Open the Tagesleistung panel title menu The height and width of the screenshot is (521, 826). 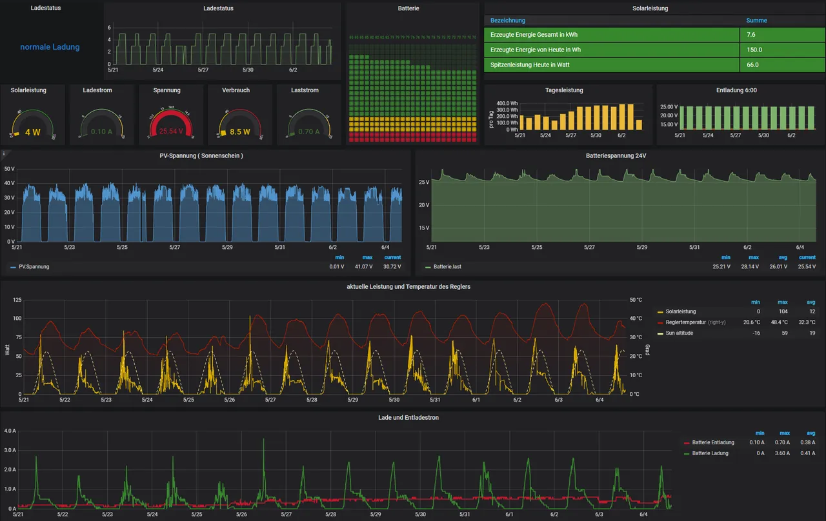[563, 90]
